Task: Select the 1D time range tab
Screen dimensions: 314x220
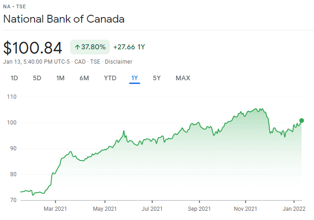Action: coord(14,78)
